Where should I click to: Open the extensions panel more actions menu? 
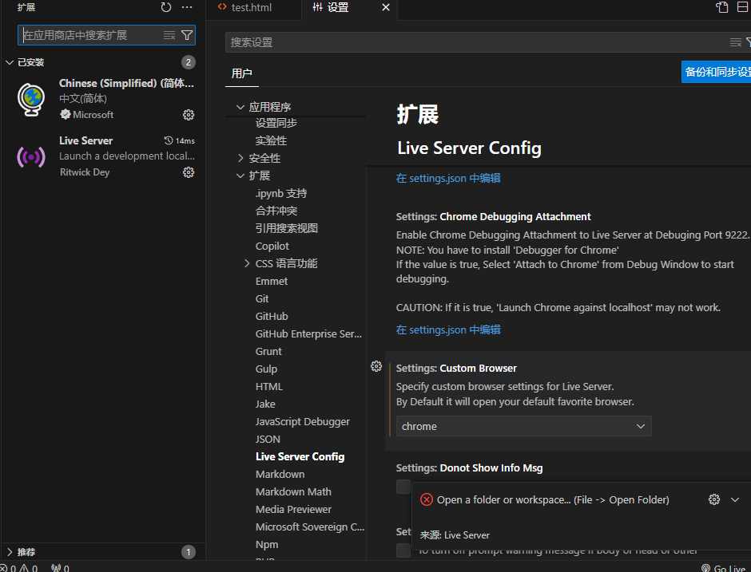187,7
